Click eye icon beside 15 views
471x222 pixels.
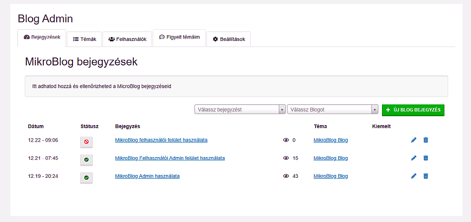click(286, 158)
